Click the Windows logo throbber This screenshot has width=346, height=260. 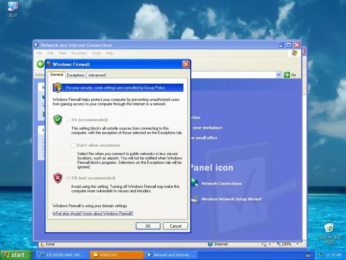pos(295,53)
